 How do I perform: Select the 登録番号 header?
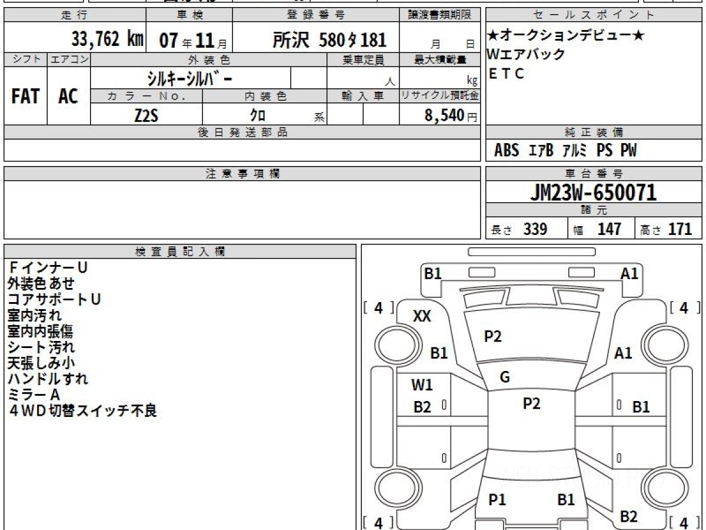pos(316,15)
